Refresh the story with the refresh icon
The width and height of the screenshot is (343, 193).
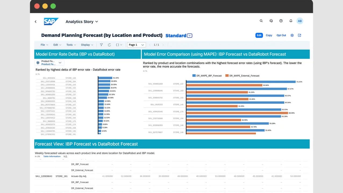[109, 45]
